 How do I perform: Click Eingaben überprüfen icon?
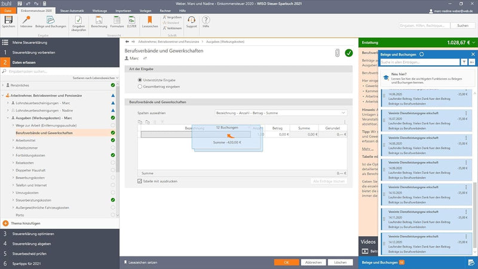click(78, 21)
